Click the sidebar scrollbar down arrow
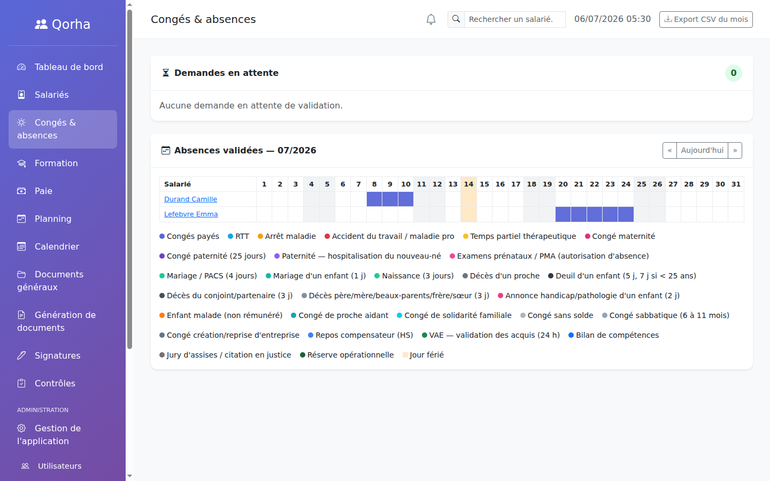The height and width of the screenshot is (481, 770). (x=129, y=476)
